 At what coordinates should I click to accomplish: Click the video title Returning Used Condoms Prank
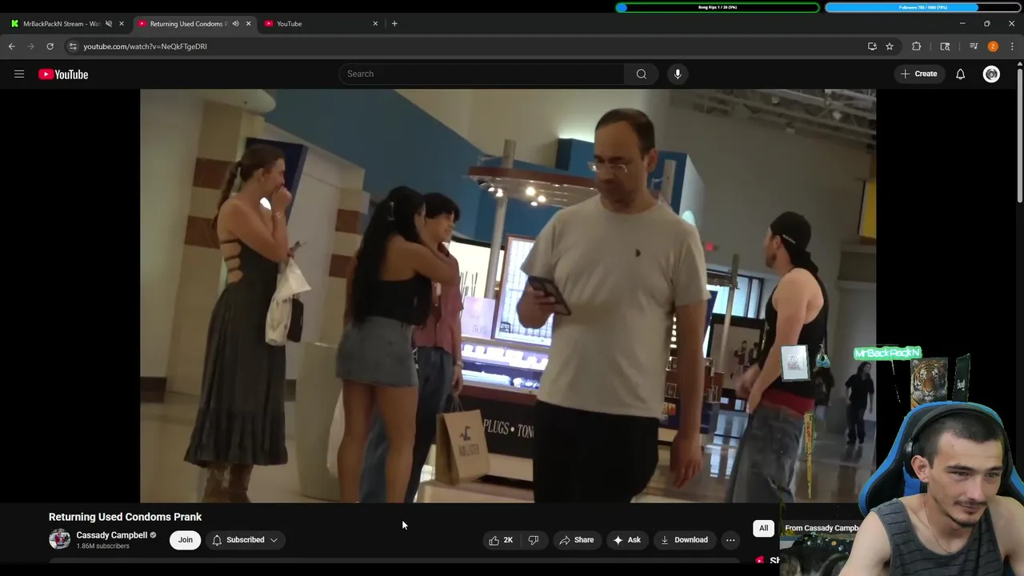(x=125, y=517)
